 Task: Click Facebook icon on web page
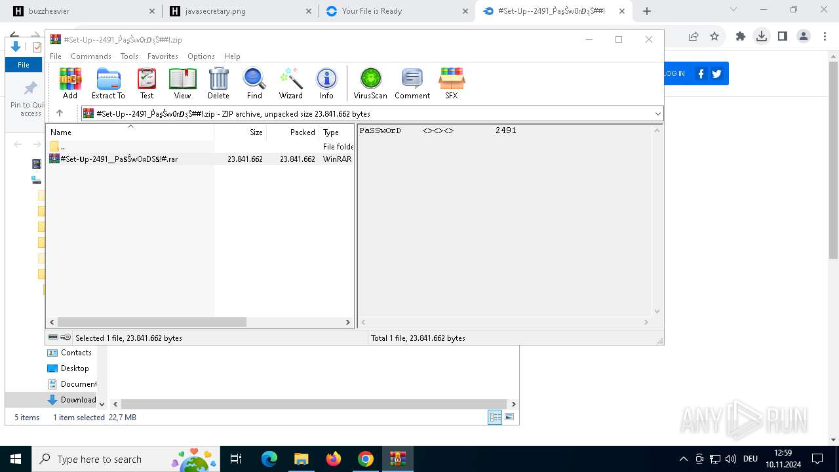click(701, 73)
